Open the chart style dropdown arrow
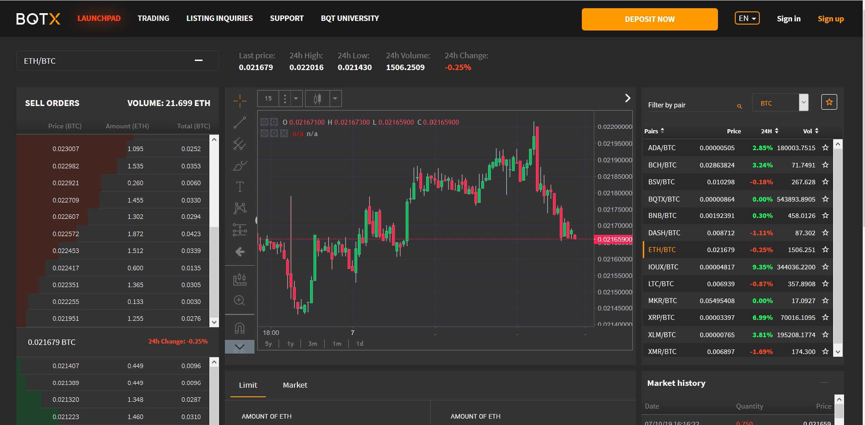This screenshot has width=865, height=425. point(336,98)
